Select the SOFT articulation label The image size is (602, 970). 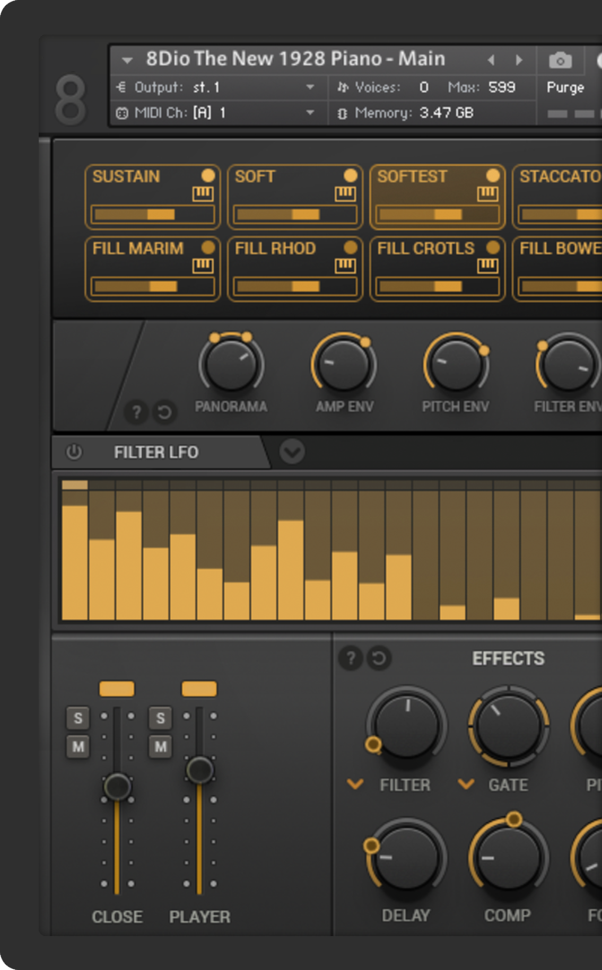(255, 177)
